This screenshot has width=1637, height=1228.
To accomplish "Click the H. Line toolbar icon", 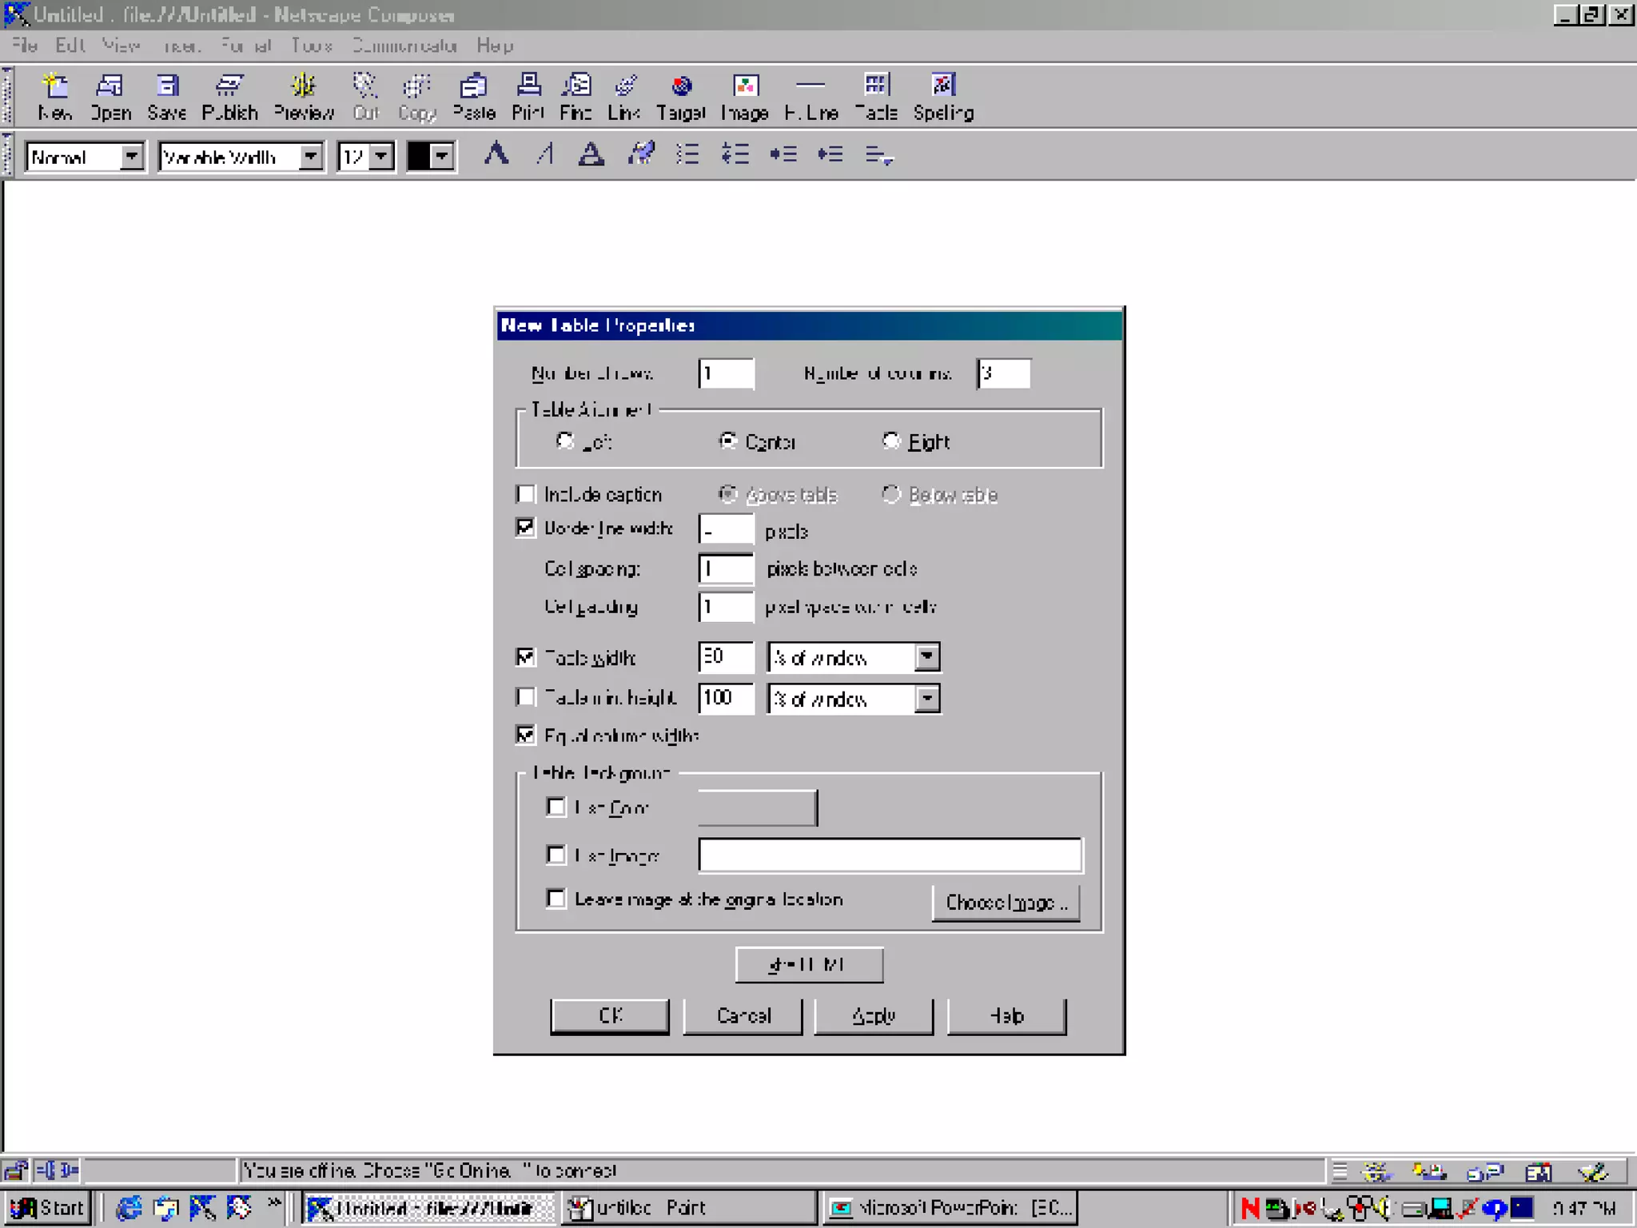I will [x=811, y=96].
